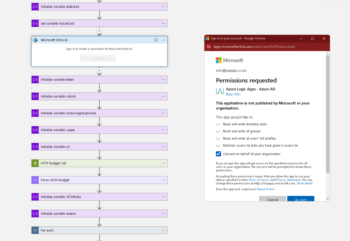Click the variable icon on Initialize variable uri
This screenshot has width=350, height=241.
point(35,146)
